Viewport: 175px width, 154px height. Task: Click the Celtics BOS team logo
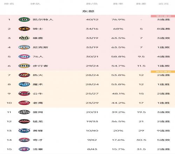point(24,20)
